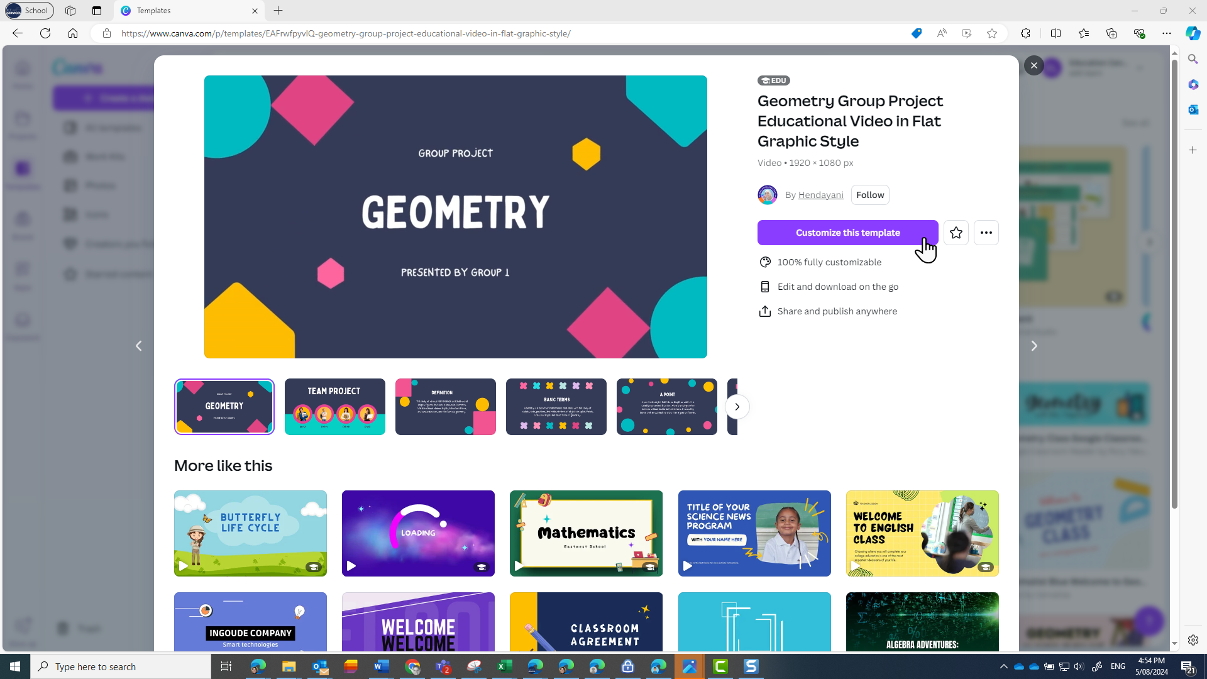The image size is (1207, 679).
Task: Close the template preview dialog
Action: (1033, 65)
